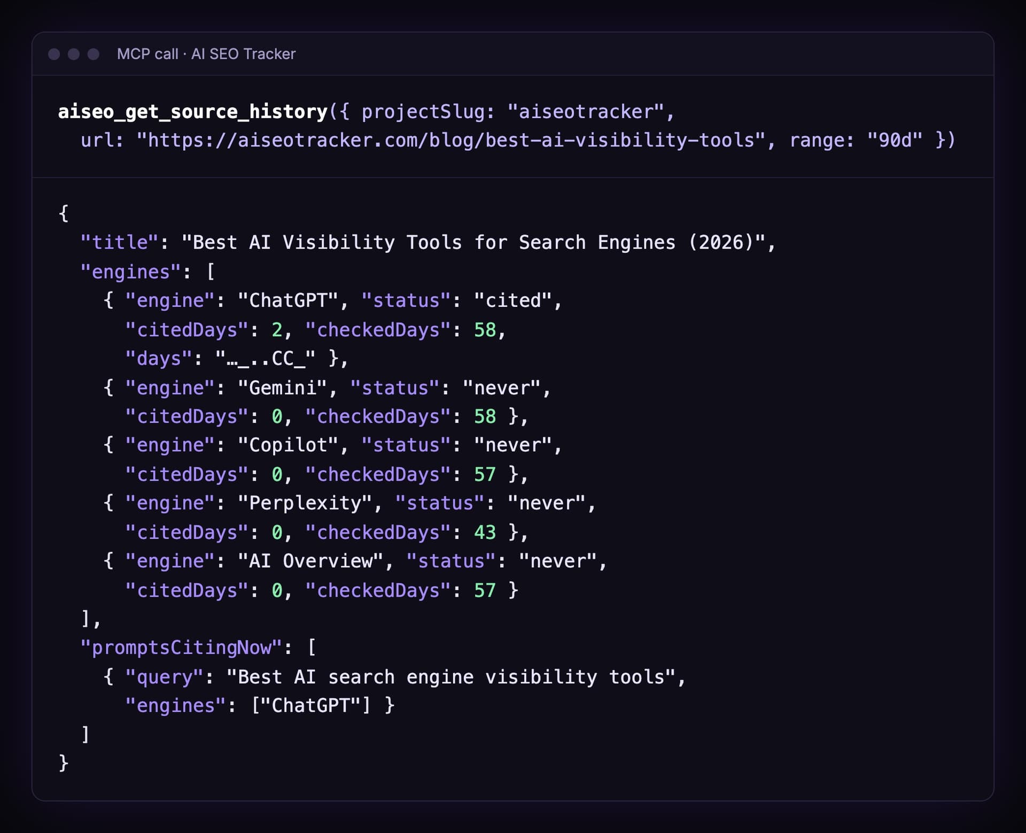The width and height of the screenshot is (1026, 833).
Task: Click the "Gemini" engine value
Action: pos(283,388)
